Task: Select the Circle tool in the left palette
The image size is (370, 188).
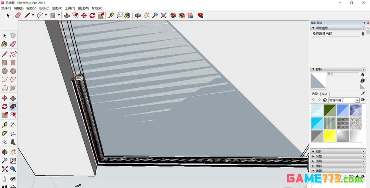Action: (x=4, y=71)
